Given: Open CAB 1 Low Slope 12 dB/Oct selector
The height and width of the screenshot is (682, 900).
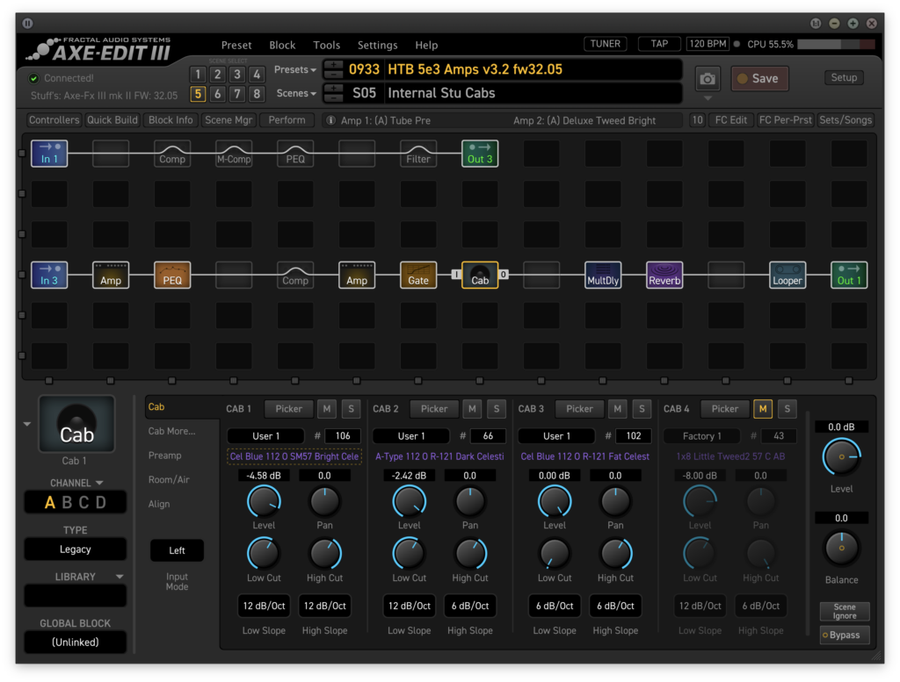Looking at the screenshot, I should coord(264,606).
